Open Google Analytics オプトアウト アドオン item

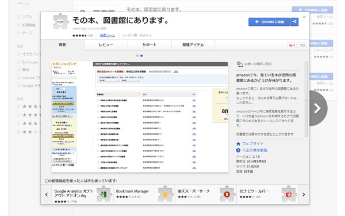click(x=82, y=194)
